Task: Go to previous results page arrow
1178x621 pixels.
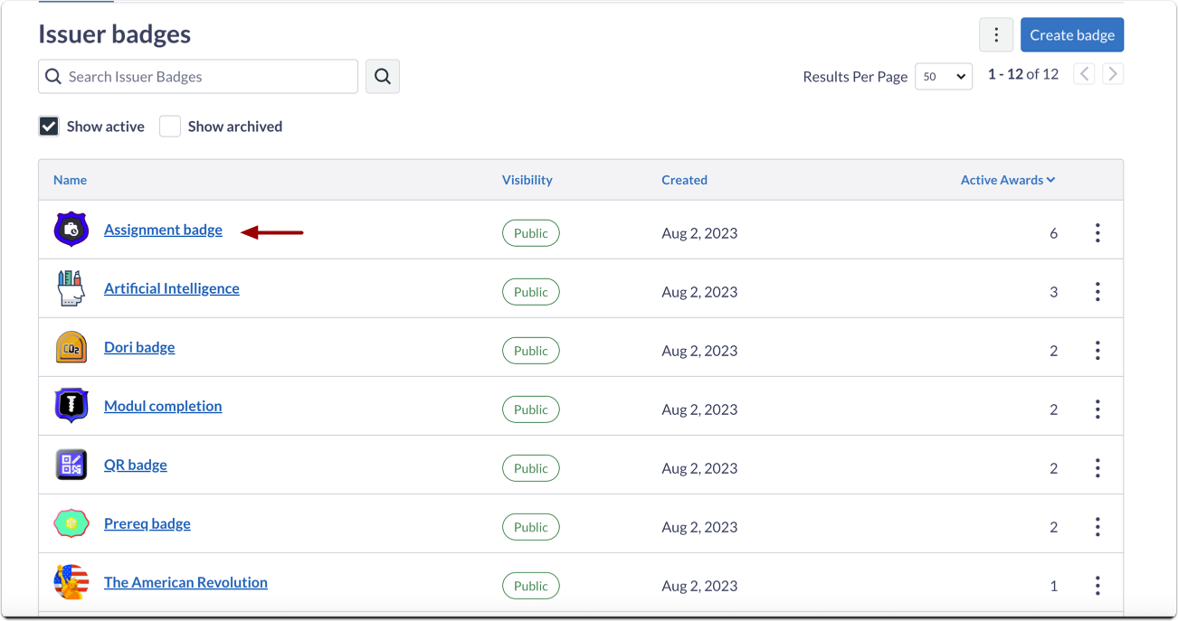Action: coord(1084,74)
